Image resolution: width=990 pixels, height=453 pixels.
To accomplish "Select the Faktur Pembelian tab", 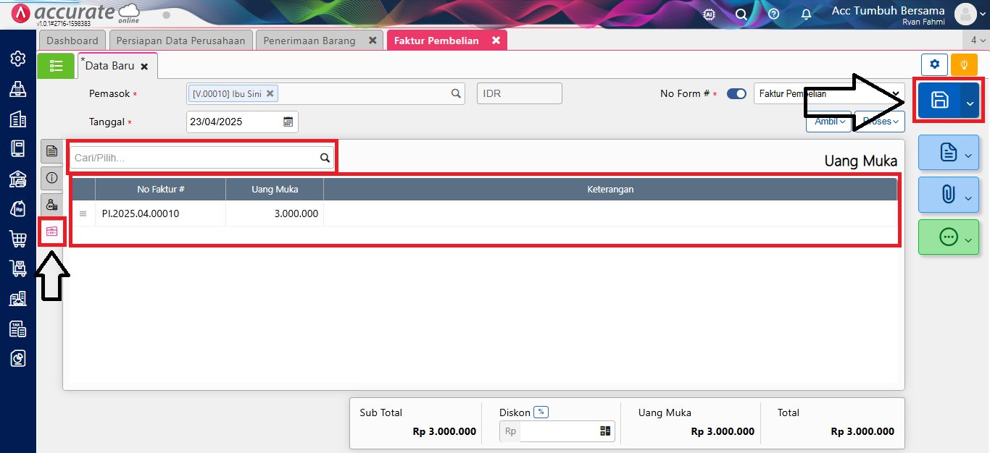I will pos(436,41).
